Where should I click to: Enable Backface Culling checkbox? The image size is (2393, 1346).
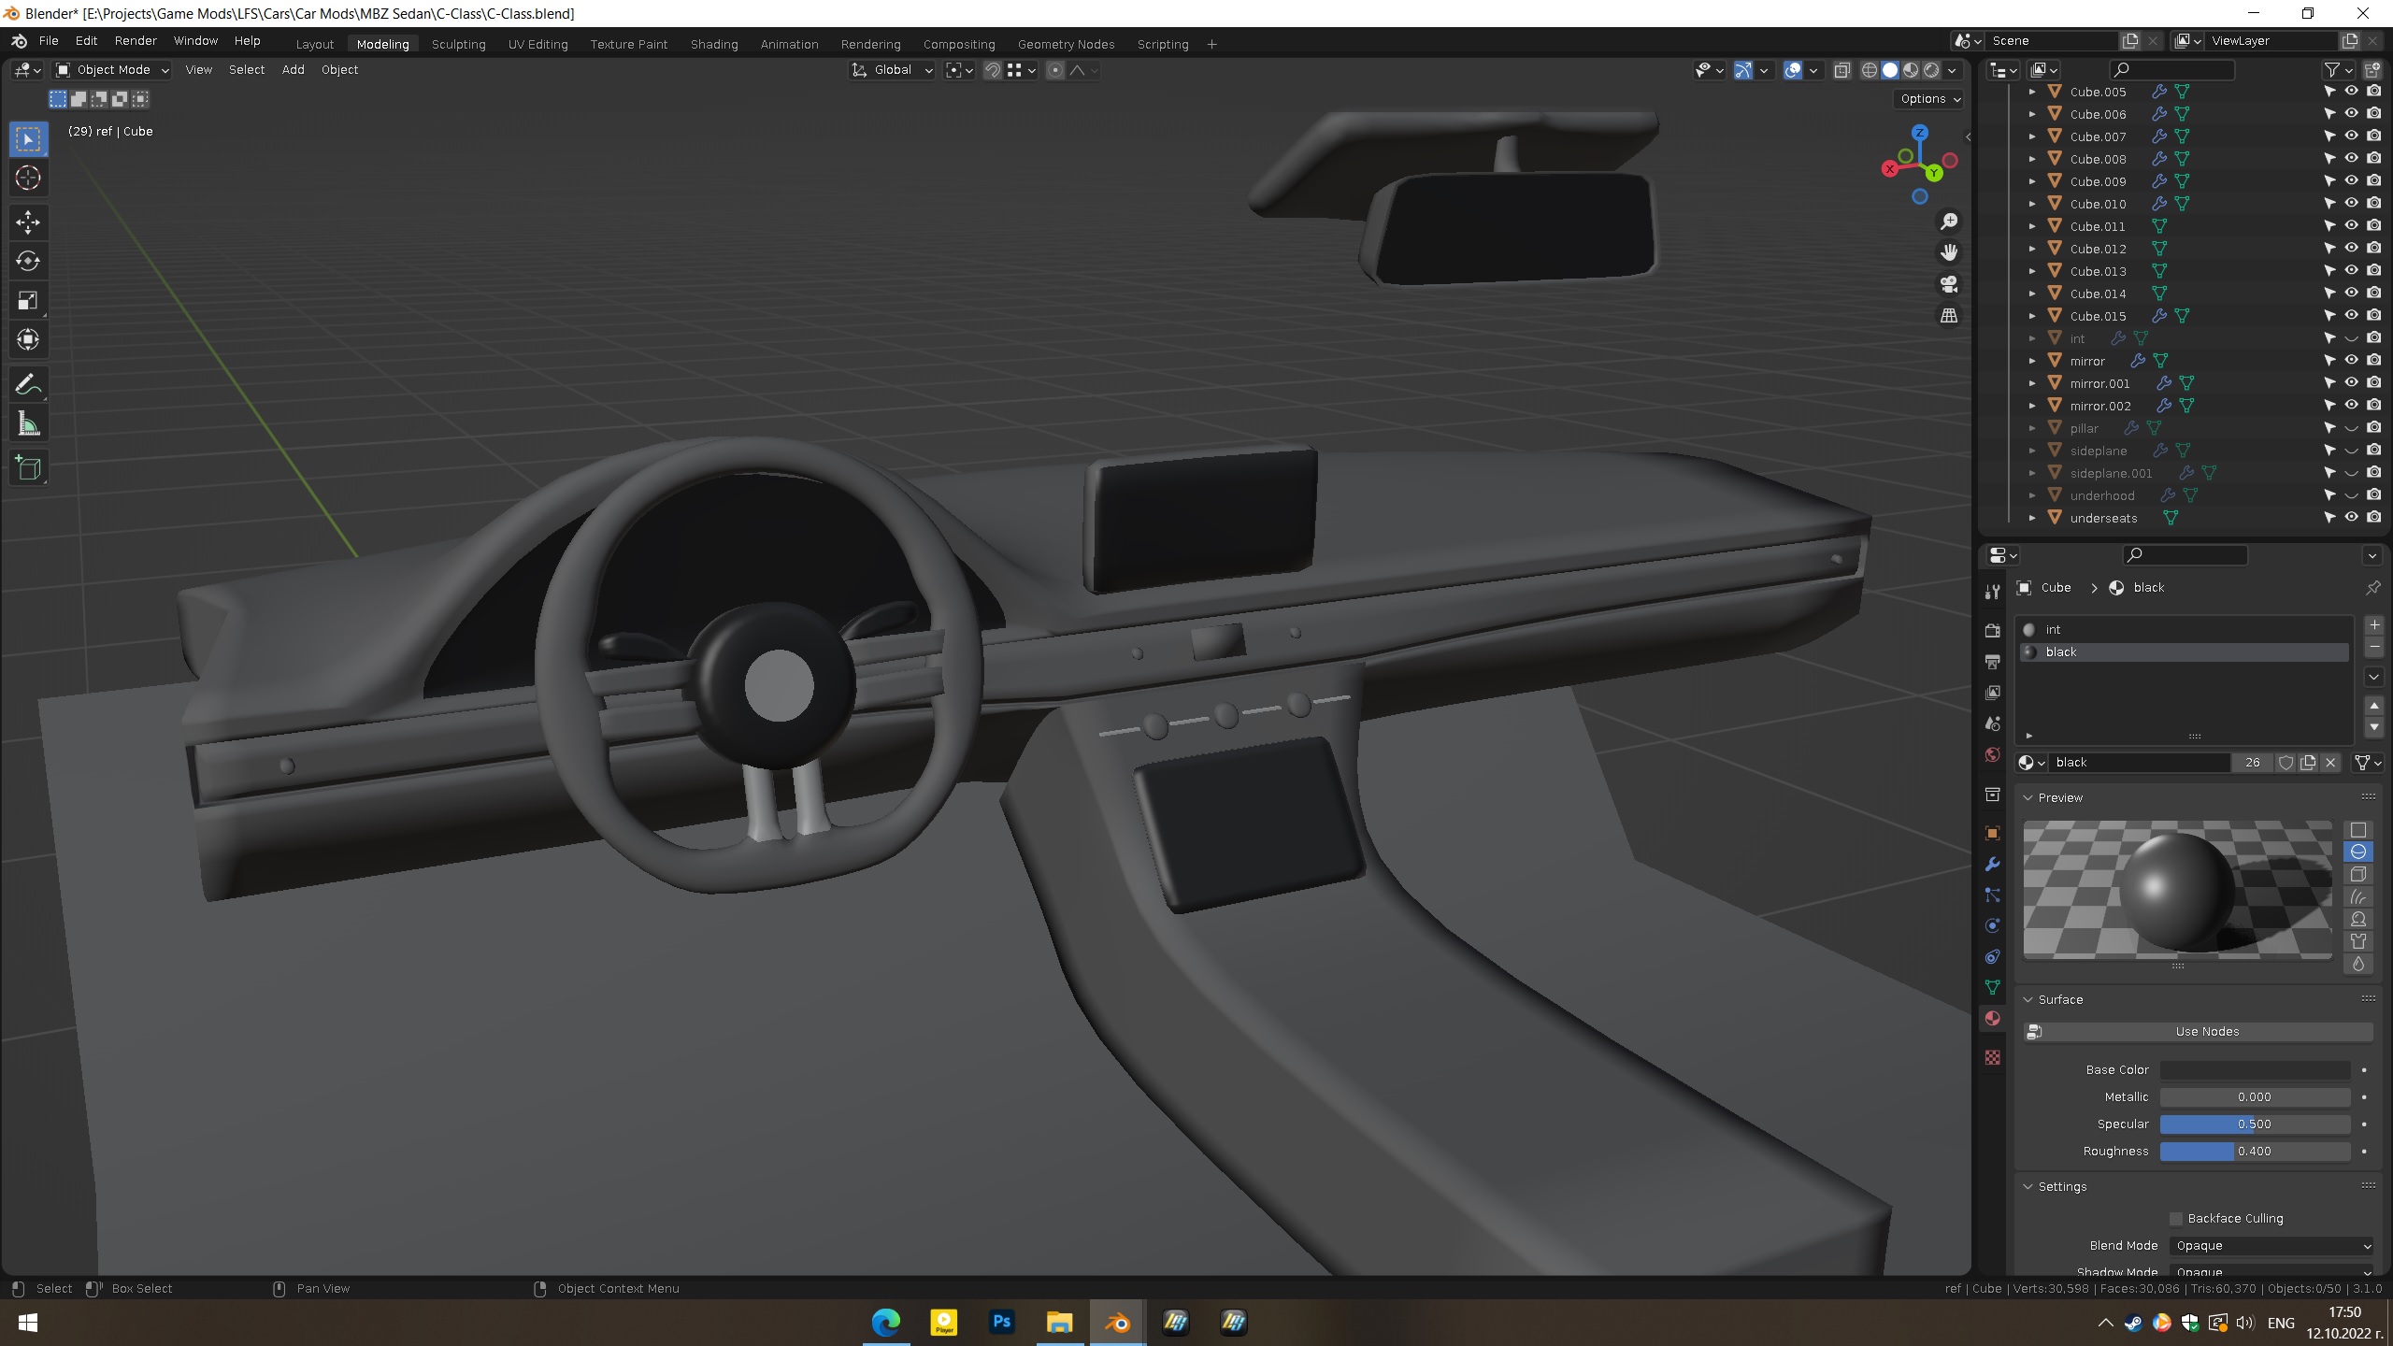pyautogui.click(x=2176, y=1218)
